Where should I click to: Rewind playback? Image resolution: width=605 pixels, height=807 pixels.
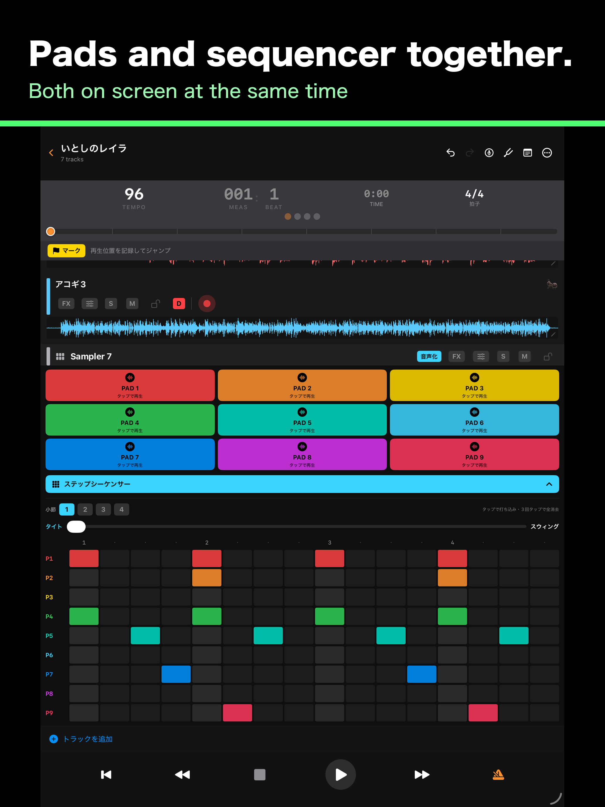pyautogui.click(x=182, y=774)
